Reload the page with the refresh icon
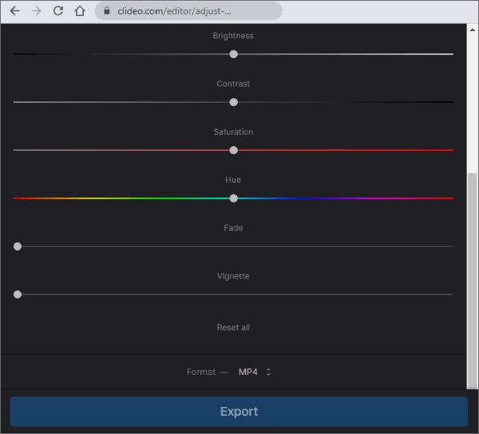Image resolution: width=479 pixels, height=434 pixels. 58,11
